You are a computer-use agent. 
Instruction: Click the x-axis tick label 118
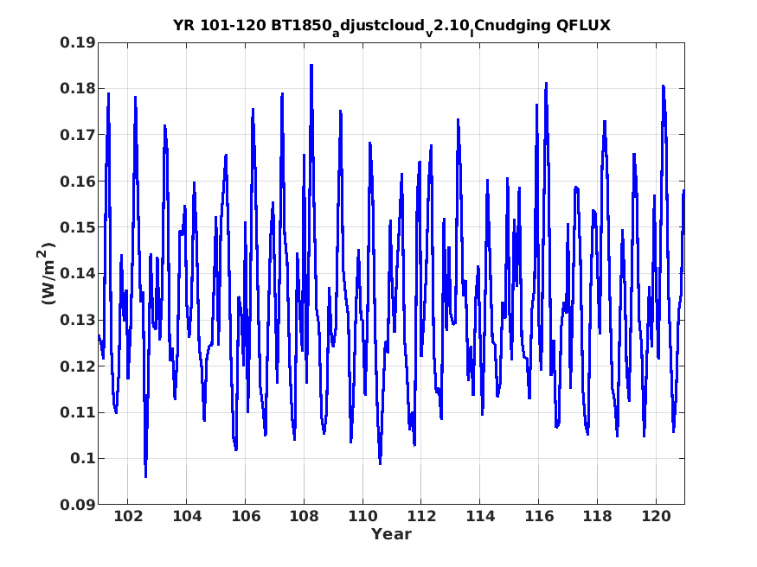(x=597, y=516)
